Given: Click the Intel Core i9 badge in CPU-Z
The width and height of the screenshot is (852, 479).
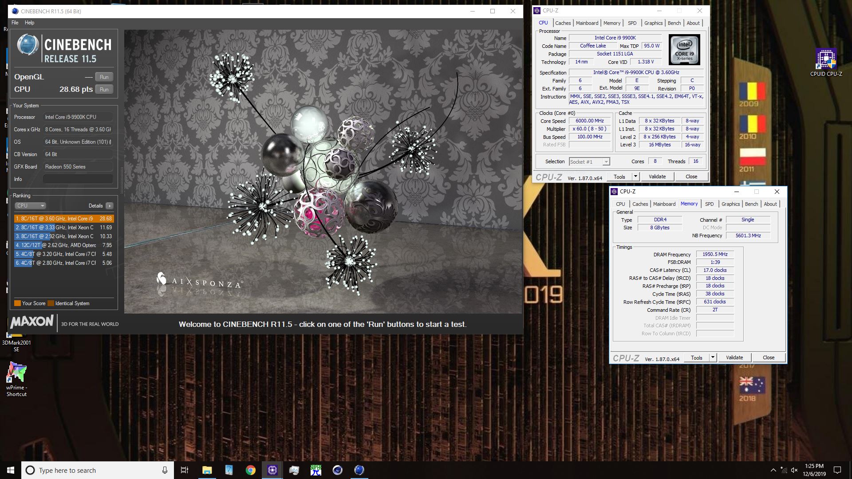Looking at the screenshot, I should click(x=684, y=50).
